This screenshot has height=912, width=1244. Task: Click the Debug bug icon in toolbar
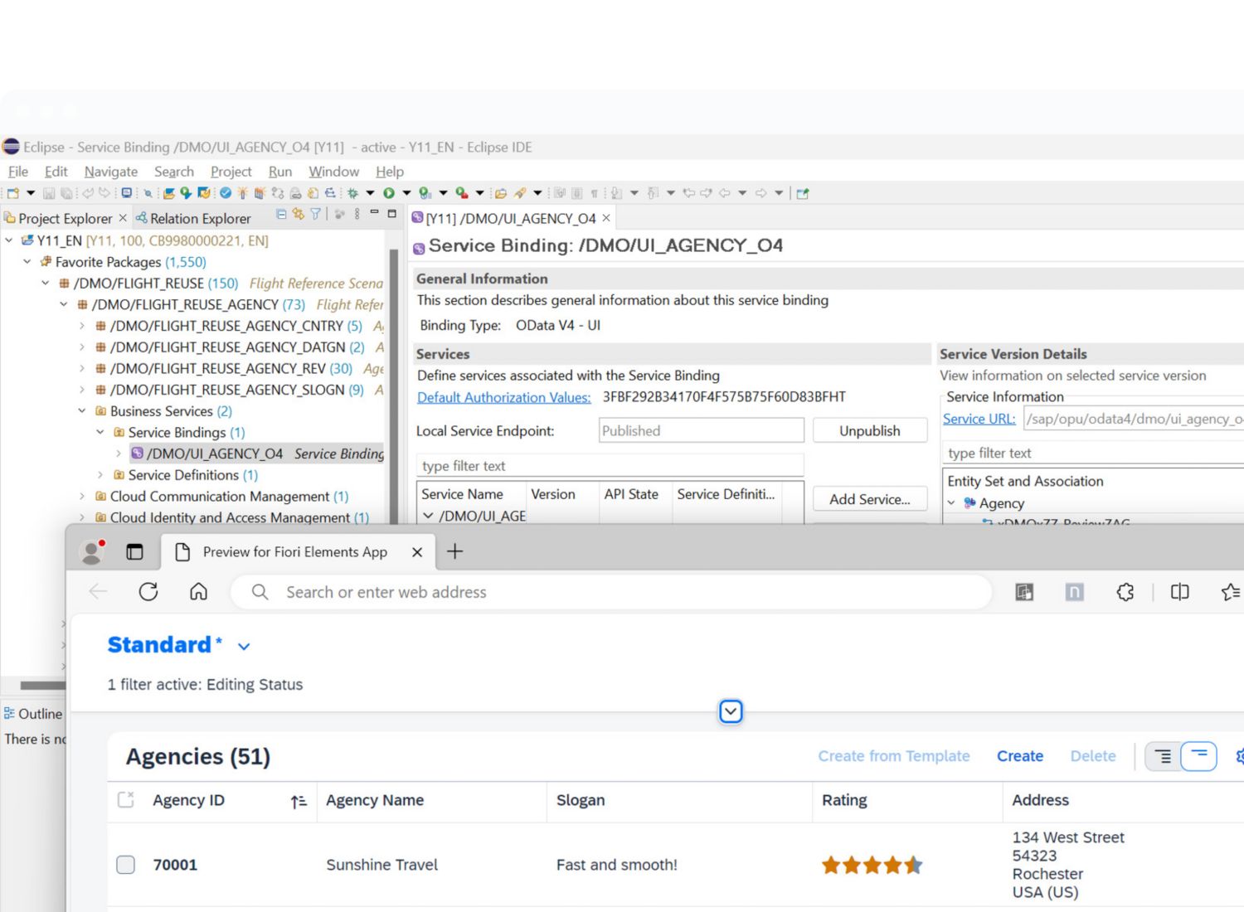click(x=353, y=193)
